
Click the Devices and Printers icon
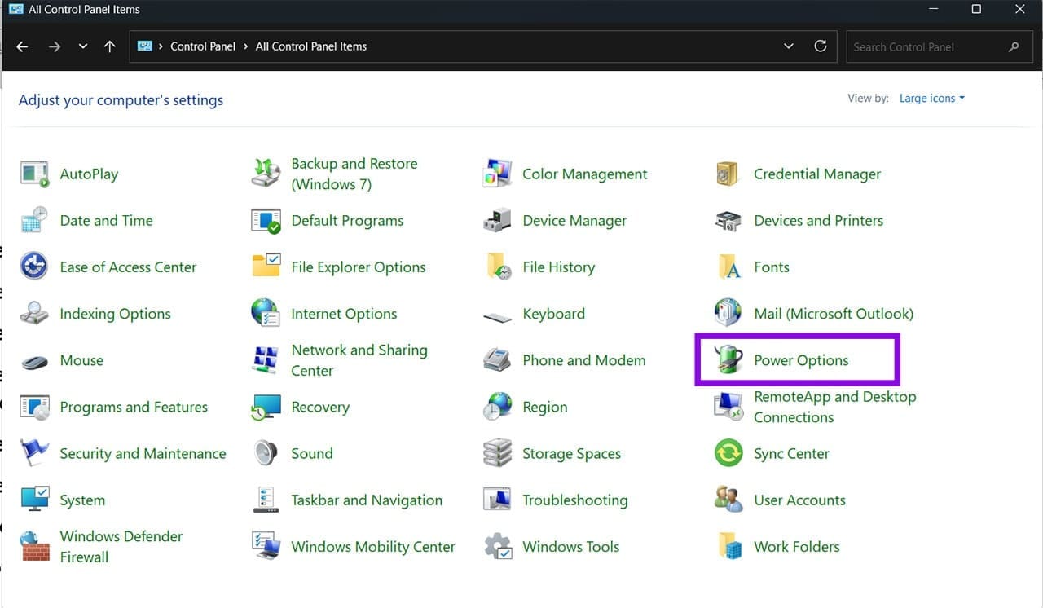728,220
